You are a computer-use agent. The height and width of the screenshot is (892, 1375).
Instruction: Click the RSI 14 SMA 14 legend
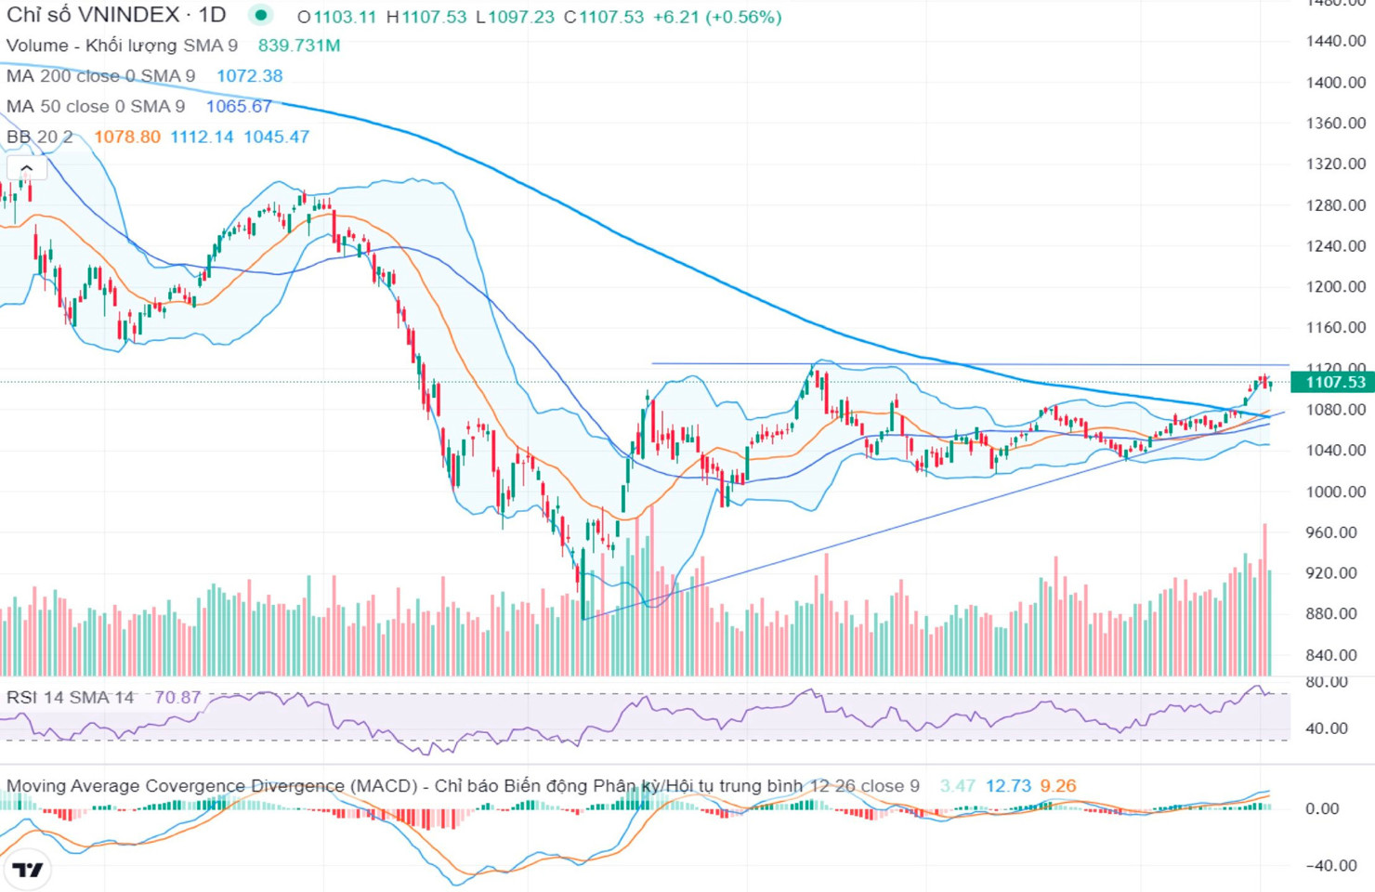point(71,697)
